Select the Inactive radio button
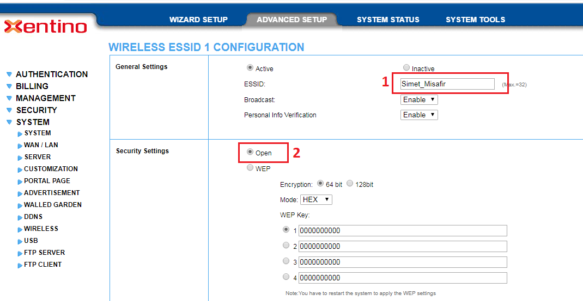The image size is (583, 301). 406,68
